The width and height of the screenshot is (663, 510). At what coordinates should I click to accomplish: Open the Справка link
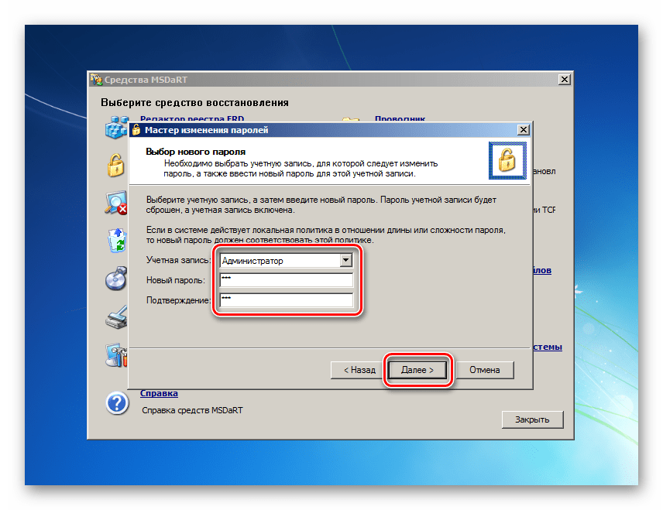tap(159, 393)
